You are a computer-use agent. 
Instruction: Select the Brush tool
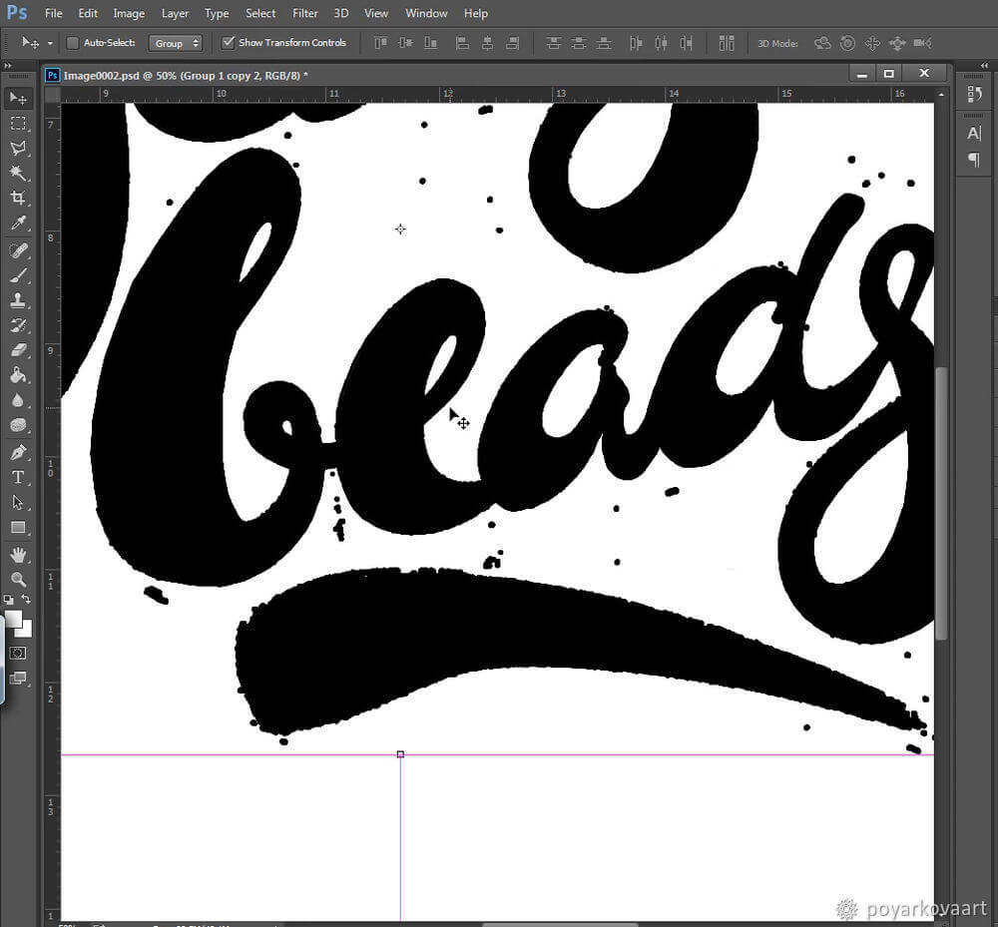tap(18, 275)
